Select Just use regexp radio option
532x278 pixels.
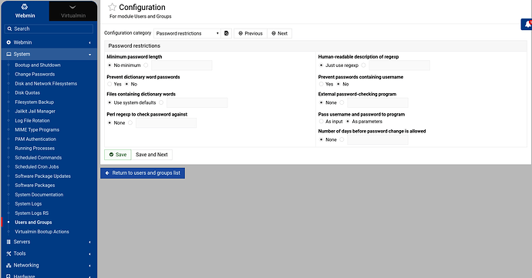tap(322, 65)
